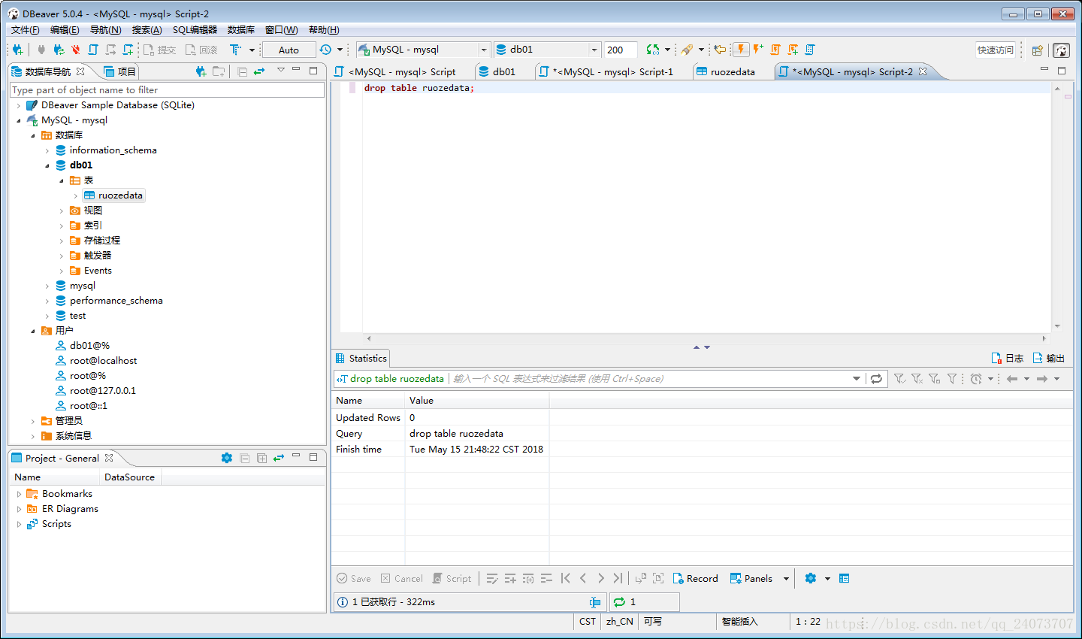Viewport: 1082px width, 639px height.
Task: Click the reconnect plug icon with green arrows
Action: (x=59, y=50)
